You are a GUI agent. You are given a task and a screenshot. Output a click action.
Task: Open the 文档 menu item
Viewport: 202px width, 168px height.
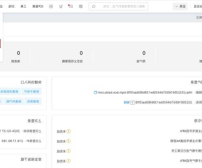(x=11, y=6)
